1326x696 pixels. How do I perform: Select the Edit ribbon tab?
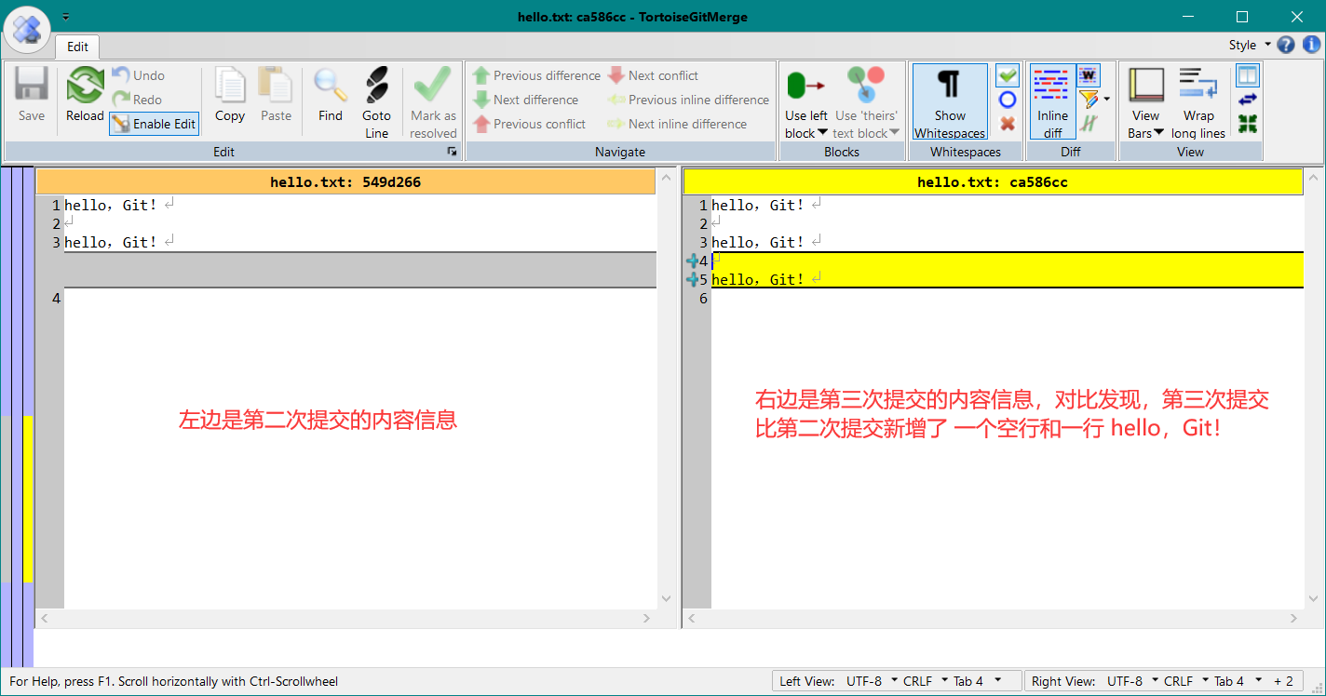tap(77, 47)
